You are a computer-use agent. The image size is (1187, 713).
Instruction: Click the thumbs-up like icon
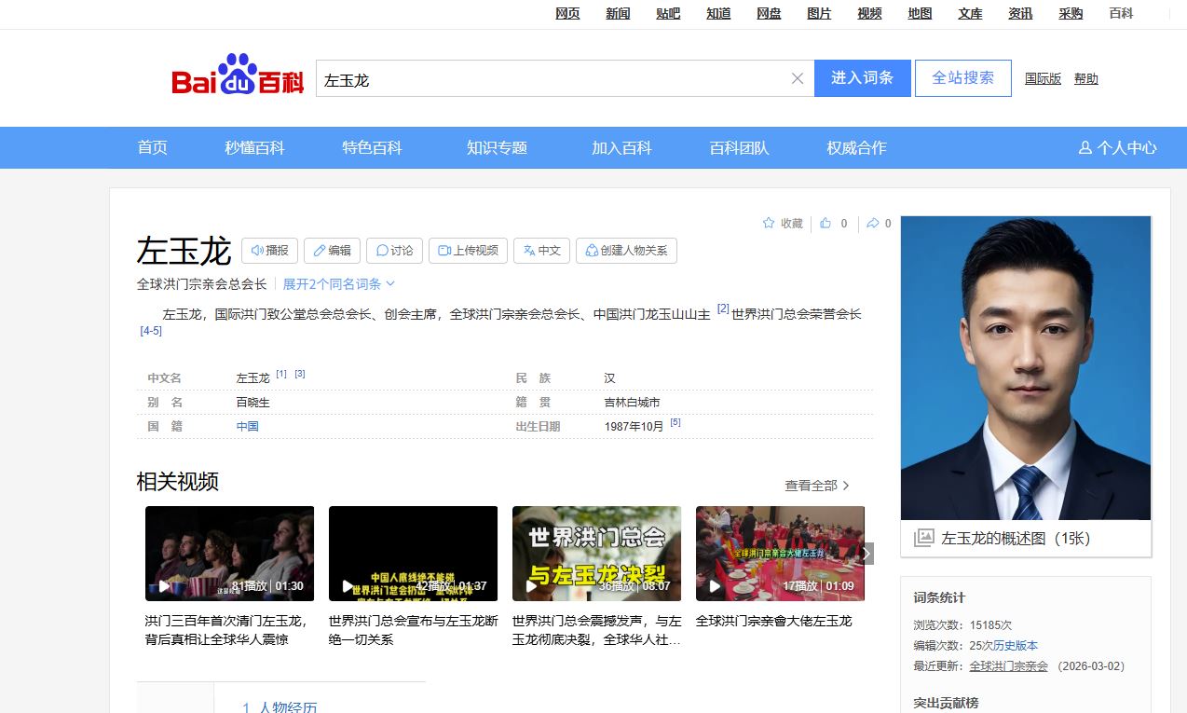[x=824, y=223]
